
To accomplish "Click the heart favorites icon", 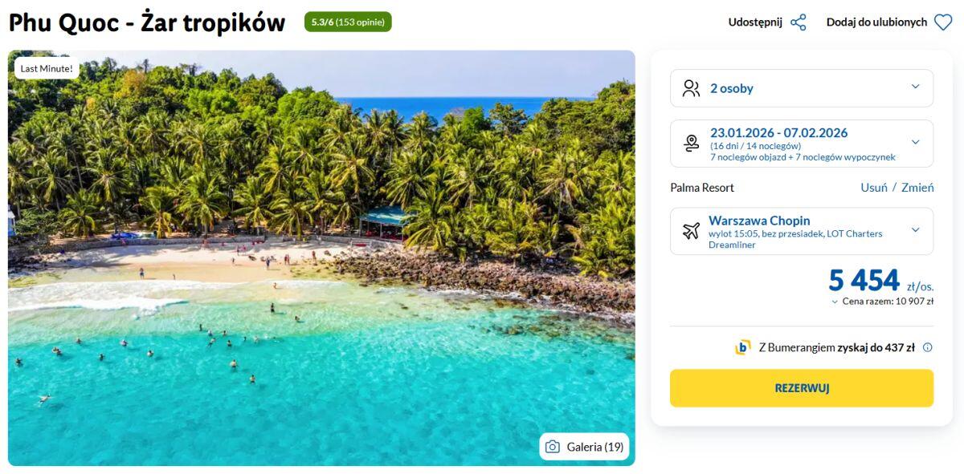I will [x=943, y=22].
